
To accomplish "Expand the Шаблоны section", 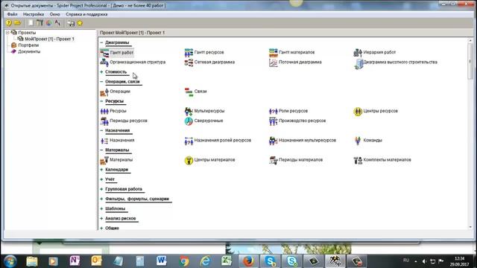I will pos(101,208).
